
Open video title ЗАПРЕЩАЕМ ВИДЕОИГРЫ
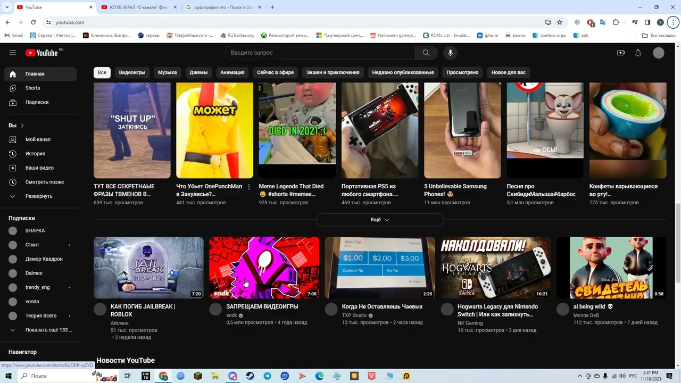tap(262, 307)
